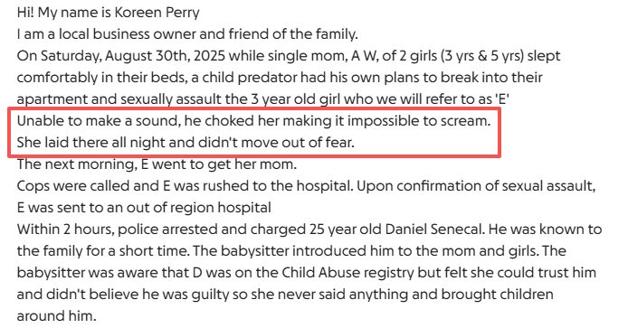This screenshot has width=628, height=328.
Task: Click the phrase 'The babysitter introduced him'
Action: 302,251
